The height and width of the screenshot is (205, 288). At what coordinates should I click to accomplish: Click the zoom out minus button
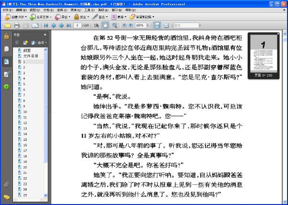point(124,25)
